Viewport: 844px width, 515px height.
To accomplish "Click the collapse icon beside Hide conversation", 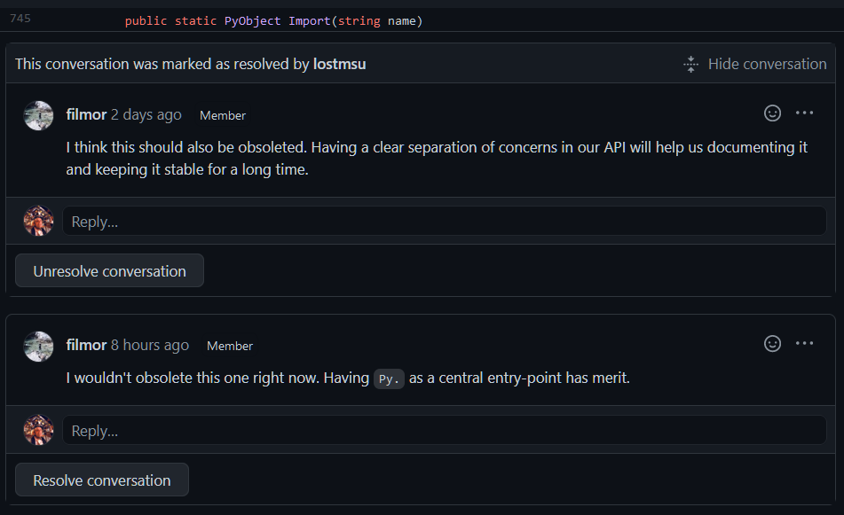I will 690,64.
